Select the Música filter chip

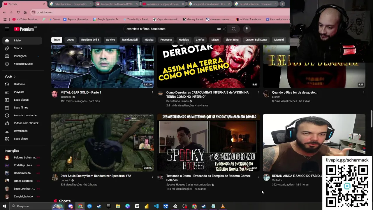point(149,40)
